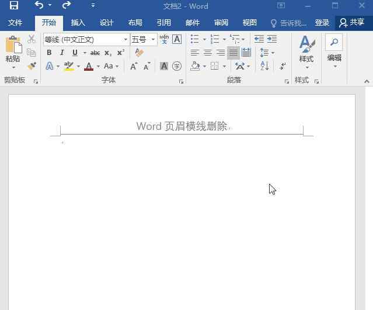Screen dimensions: 373x310
Task: Apply numbered list
Action: pos(215,39)
